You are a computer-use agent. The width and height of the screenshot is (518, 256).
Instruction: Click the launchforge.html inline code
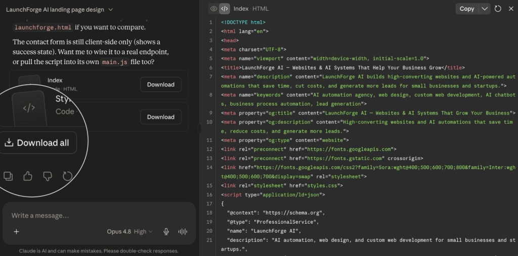(x=43, y=27)
